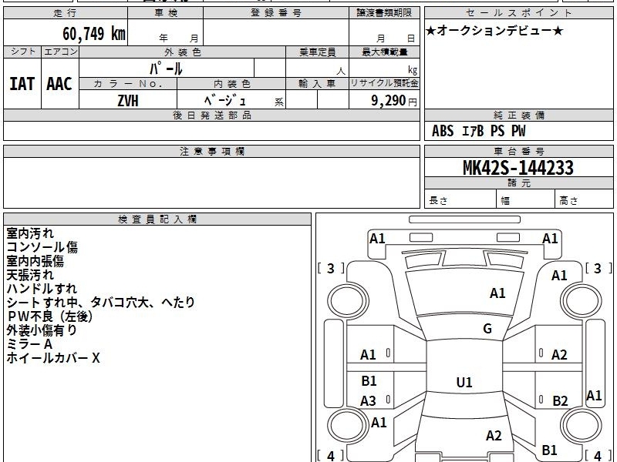617x462 pixels.
Task: Click the セールスポイント header
Action: [x=518, y=13]
